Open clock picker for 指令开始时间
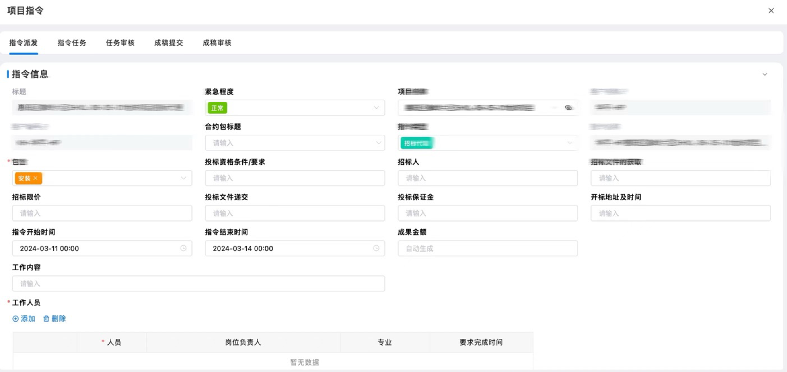This screenshot has width=787, height=372. pyautogui.click(x=183, y=249)
